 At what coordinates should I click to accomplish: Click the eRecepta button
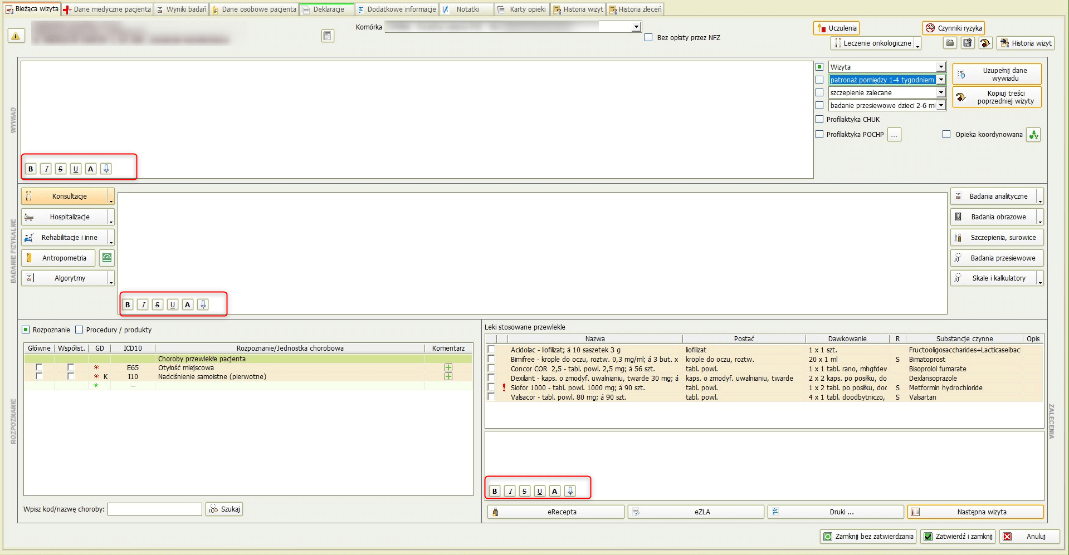(x=556, y=512)
